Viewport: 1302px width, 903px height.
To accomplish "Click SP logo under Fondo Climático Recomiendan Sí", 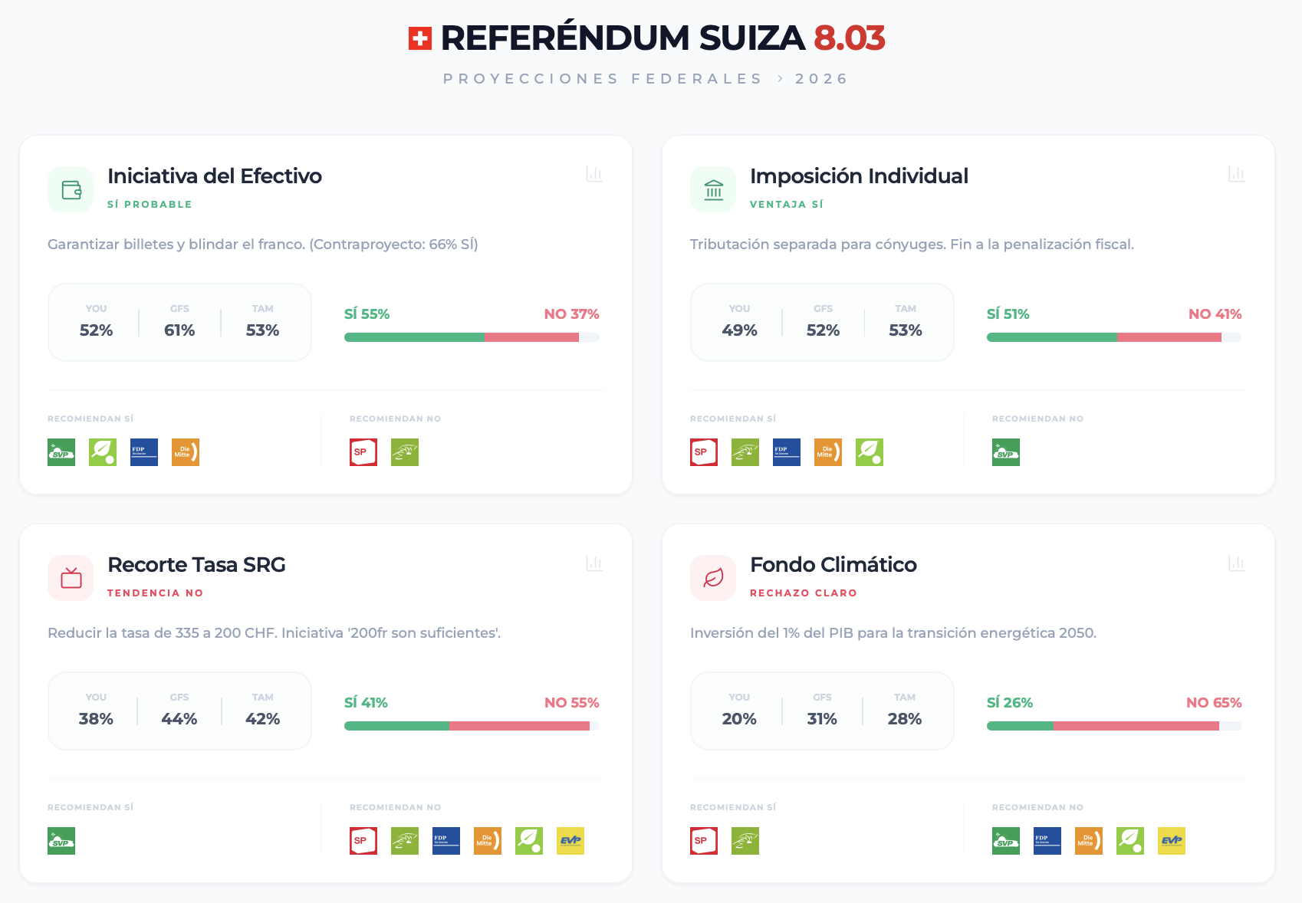I will [x=703, y=841].
